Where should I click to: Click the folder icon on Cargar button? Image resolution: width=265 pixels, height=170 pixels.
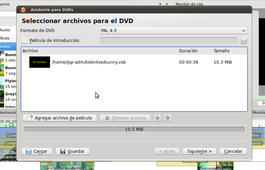tap(28, 151)
